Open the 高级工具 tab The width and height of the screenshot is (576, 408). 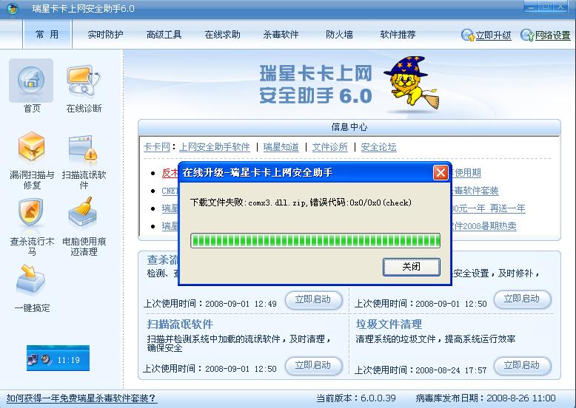pos(164,35)
